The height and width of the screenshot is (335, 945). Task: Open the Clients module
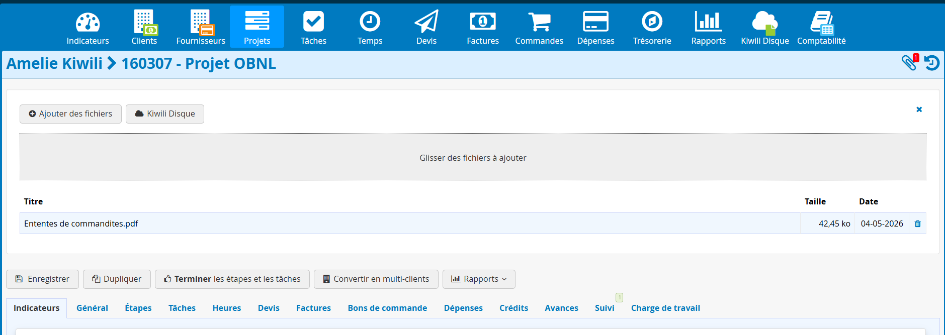tap(144, 27)
